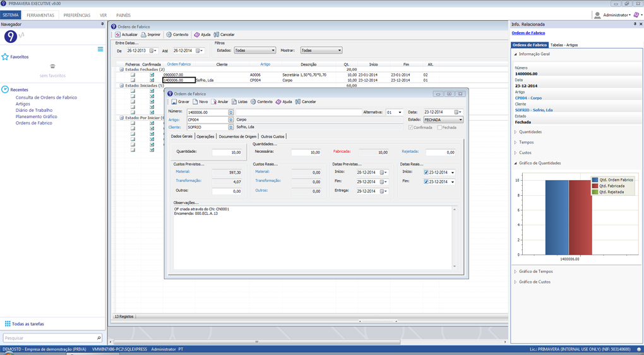
Task: Click Cancelar icon in Ordem de Fabrico dialog
Action: coord(298,102)
